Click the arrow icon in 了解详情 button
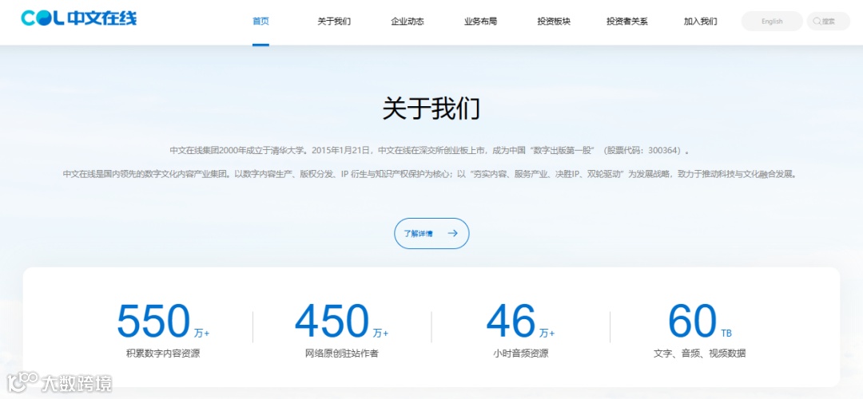This screenshot has height=399, width=863. [x=452, y=233]
